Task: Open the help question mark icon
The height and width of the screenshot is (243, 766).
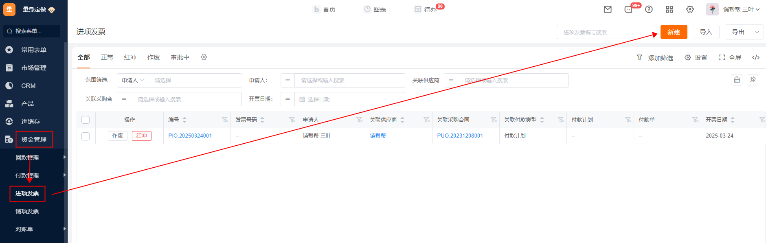Action: click(x=649, y=9)
